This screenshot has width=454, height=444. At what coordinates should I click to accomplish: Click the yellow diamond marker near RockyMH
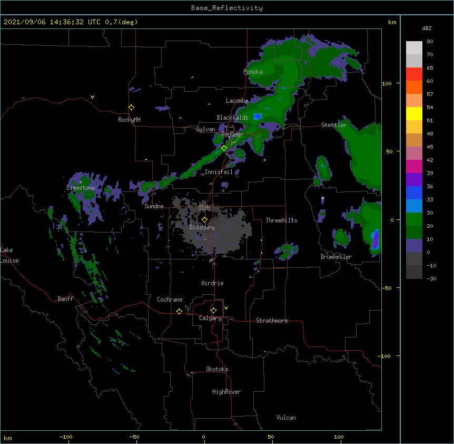(132, 108)
